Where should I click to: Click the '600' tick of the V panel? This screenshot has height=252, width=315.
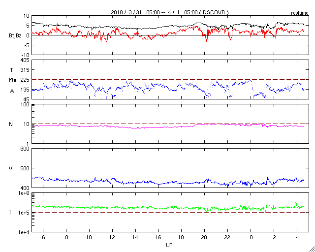[x=25, y=149]
